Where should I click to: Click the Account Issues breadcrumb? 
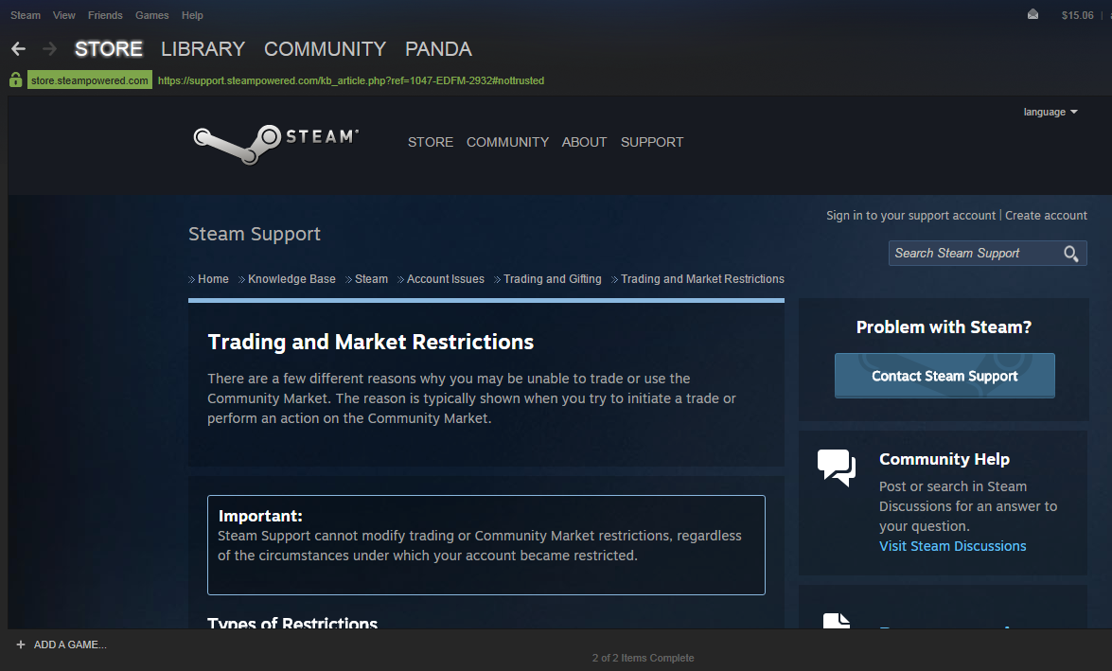(x=446, y=279)
